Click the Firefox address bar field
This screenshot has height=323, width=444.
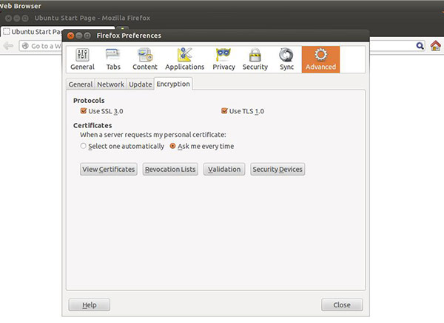[x=40, y=46]
